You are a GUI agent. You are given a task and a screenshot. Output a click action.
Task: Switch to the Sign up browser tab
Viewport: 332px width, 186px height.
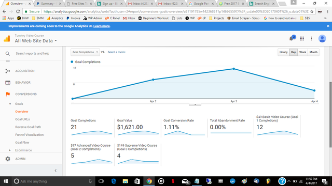pyautogui.click(x=109, y=4)
